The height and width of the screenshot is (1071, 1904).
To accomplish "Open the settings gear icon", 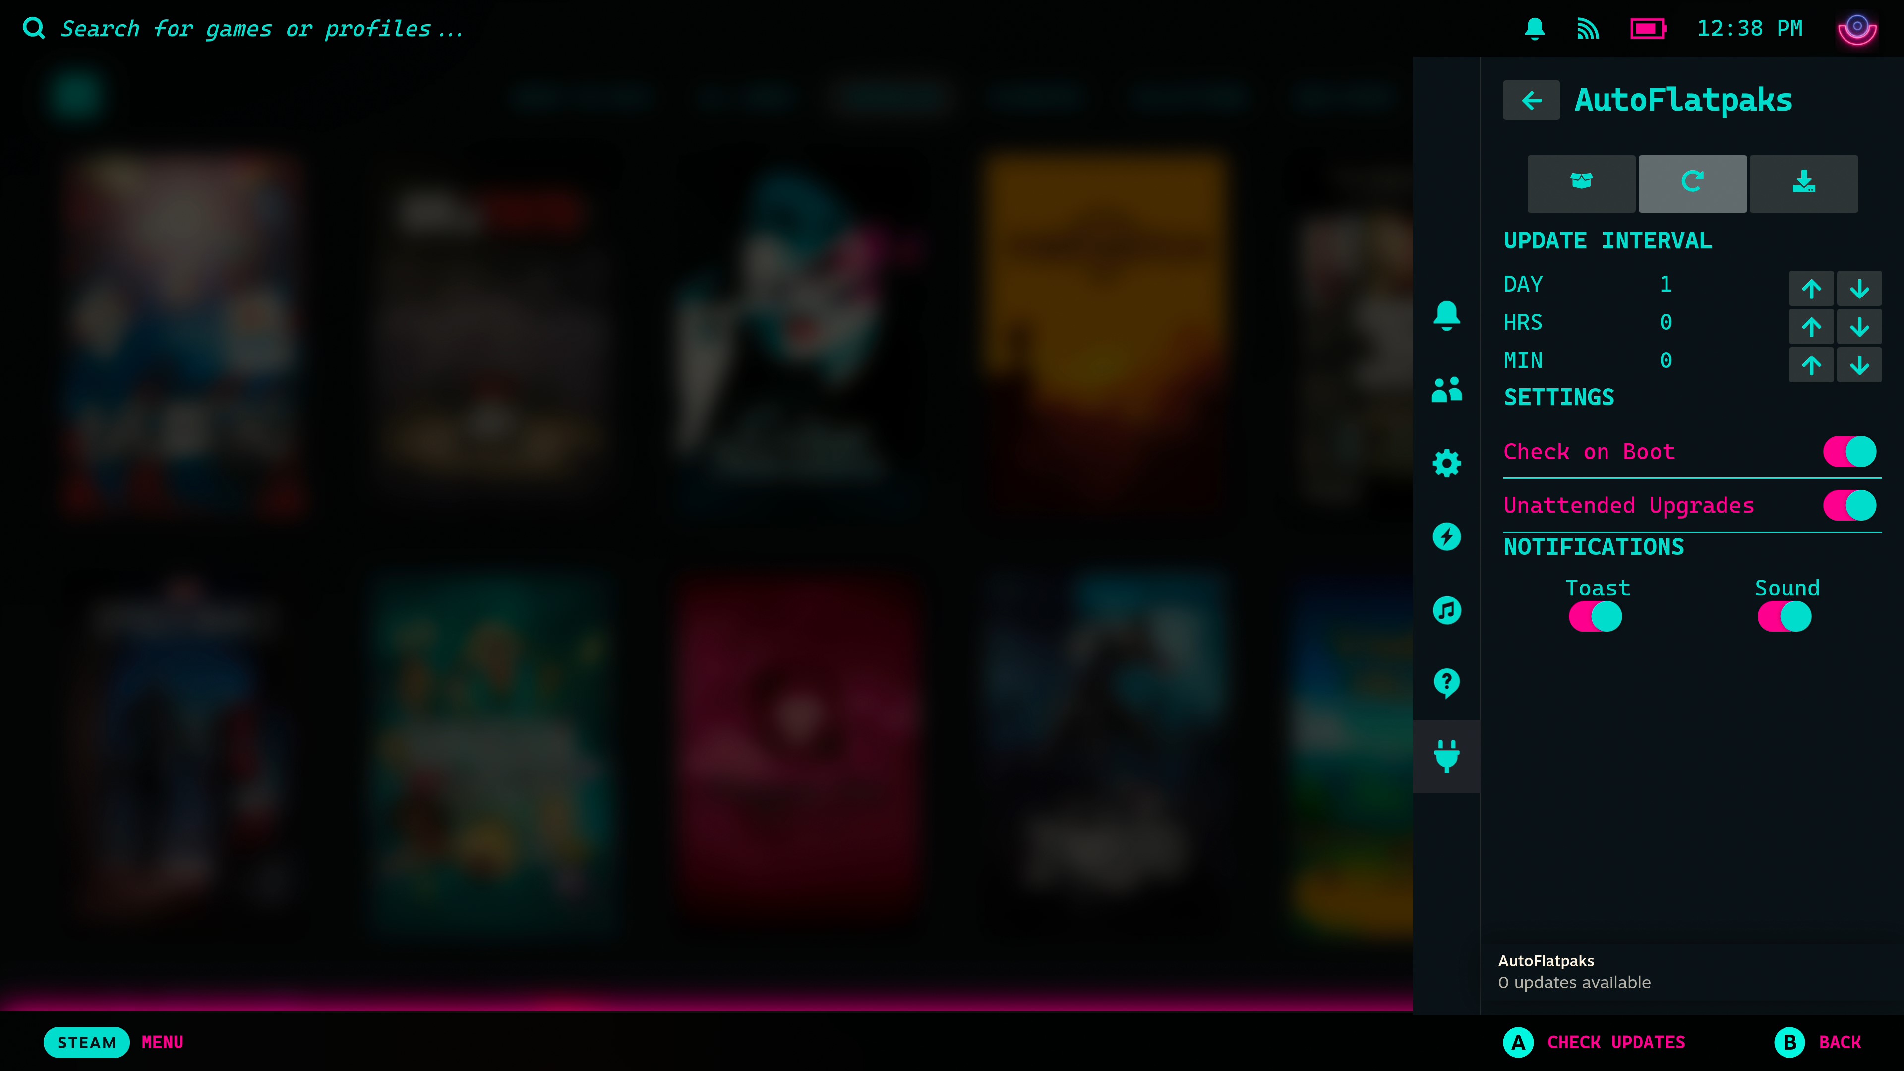I will coord(1446,462).
